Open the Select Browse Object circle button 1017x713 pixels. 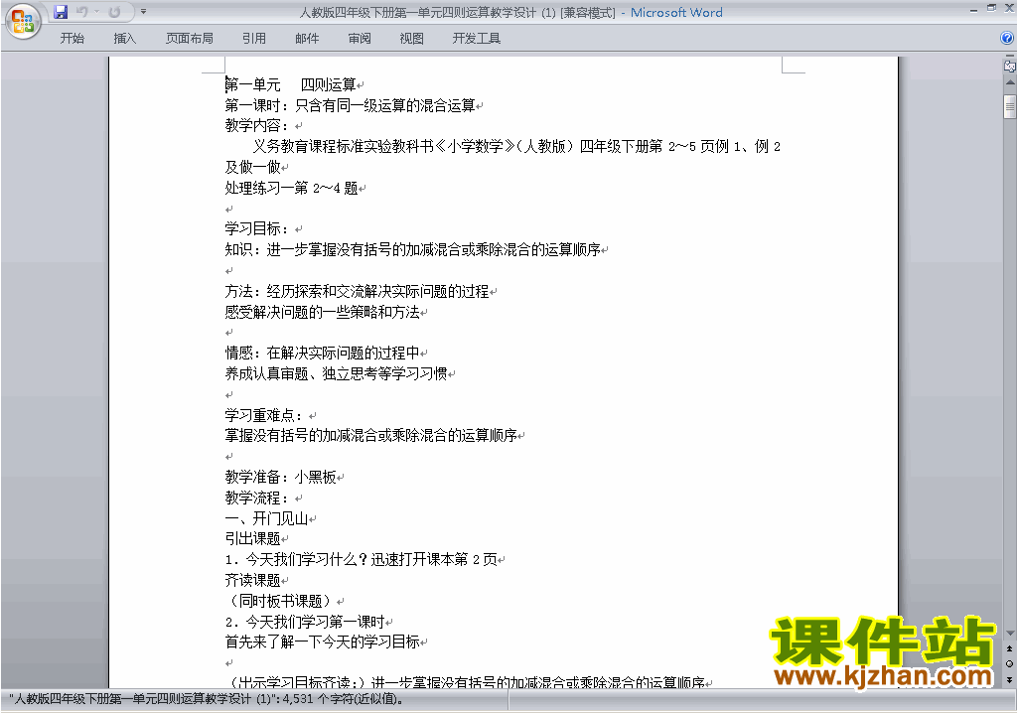tap(1010, 663)
